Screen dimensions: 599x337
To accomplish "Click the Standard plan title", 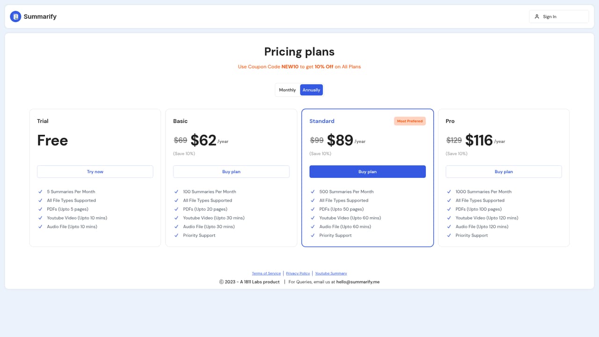I will pyautogui.click(x=322, y=121).
